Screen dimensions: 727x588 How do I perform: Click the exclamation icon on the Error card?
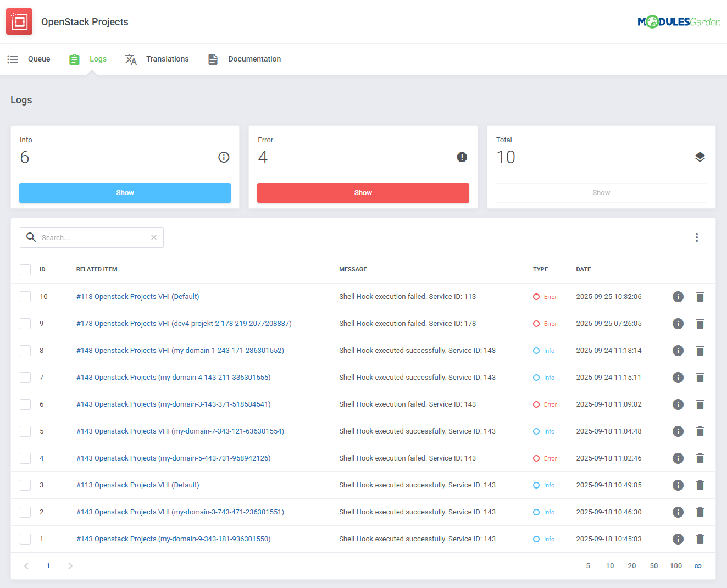point(462,157)
